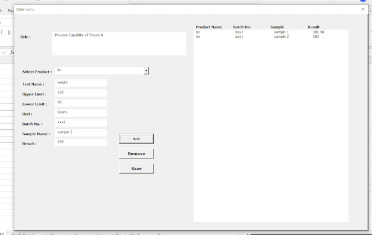Focus the Title text box
The height and width of the screenshot is (235, 372).
tap(119, 44)
